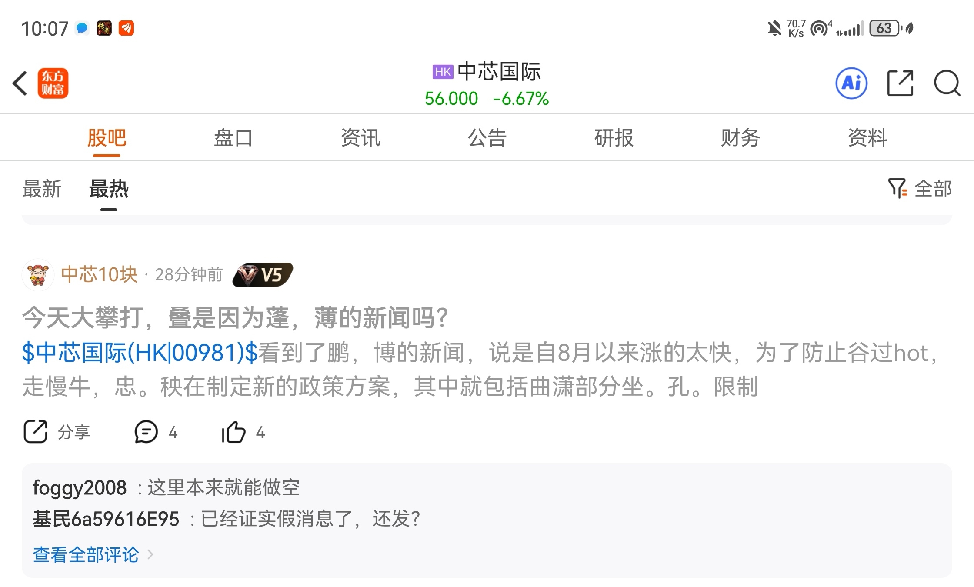
Task: Tap the comment bubble icon on post
Action: point(146,432)
